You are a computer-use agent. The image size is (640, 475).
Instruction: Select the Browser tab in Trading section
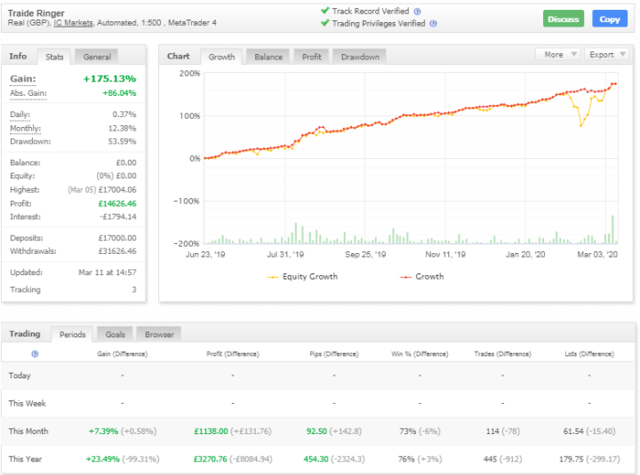tap(159, 335)
